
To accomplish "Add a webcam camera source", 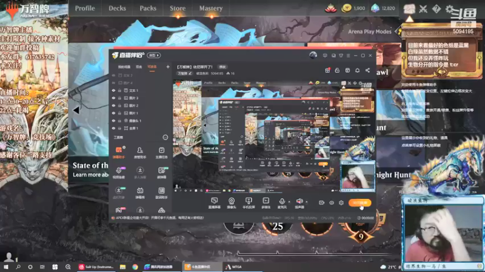I will coord(232,203).
